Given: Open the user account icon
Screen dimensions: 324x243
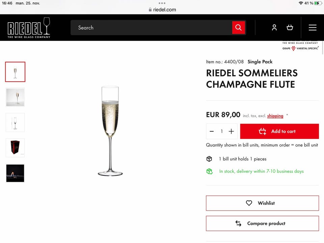Looking at the screenshot, I should pos(274,28).
